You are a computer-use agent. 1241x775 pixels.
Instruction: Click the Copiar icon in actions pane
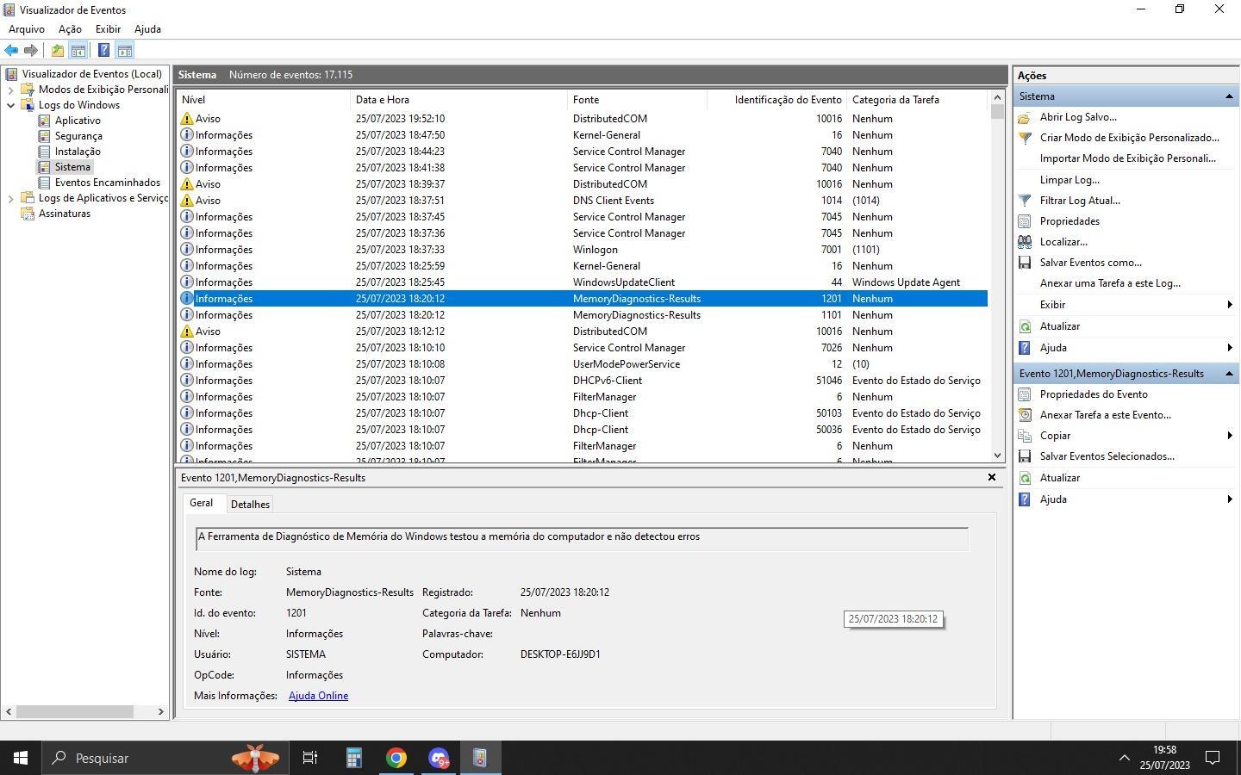tap(1025, 436)
